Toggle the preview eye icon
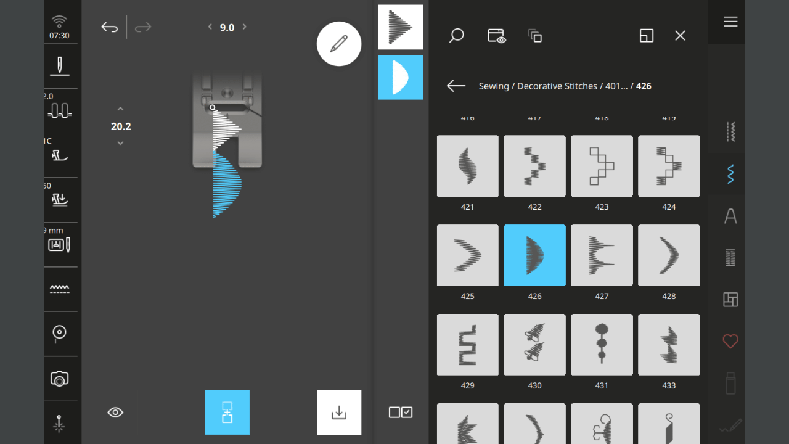Screen dimensions: 789x444 [115, 413]
